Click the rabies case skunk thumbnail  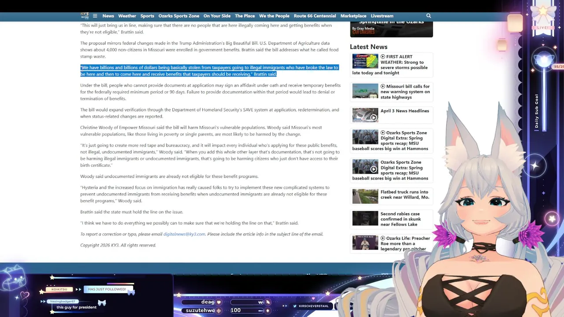tap(365, 218)
